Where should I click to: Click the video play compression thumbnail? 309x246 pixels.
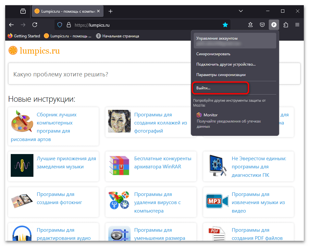119,233
